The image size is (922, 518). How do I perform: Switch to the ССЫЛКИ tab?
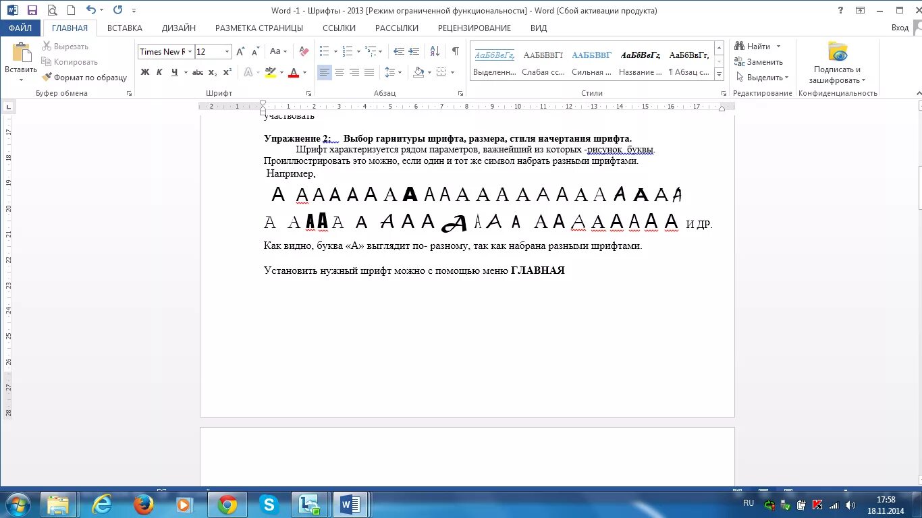click(339, 28)
